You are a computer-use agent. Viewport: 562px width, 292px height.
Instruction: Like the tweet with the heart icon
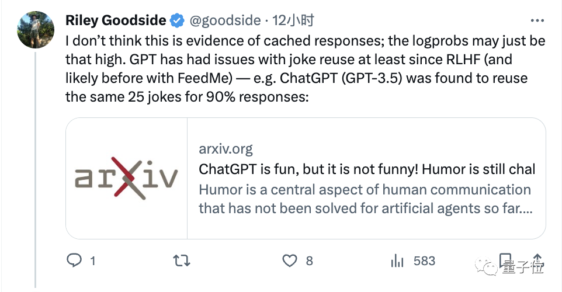point(290,260)
